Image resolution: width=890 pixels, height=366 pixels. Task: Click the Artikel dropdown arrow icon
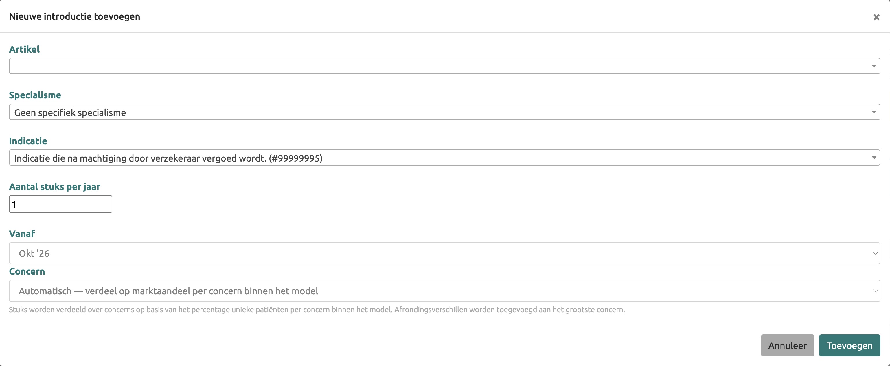(x=874, y=66)
